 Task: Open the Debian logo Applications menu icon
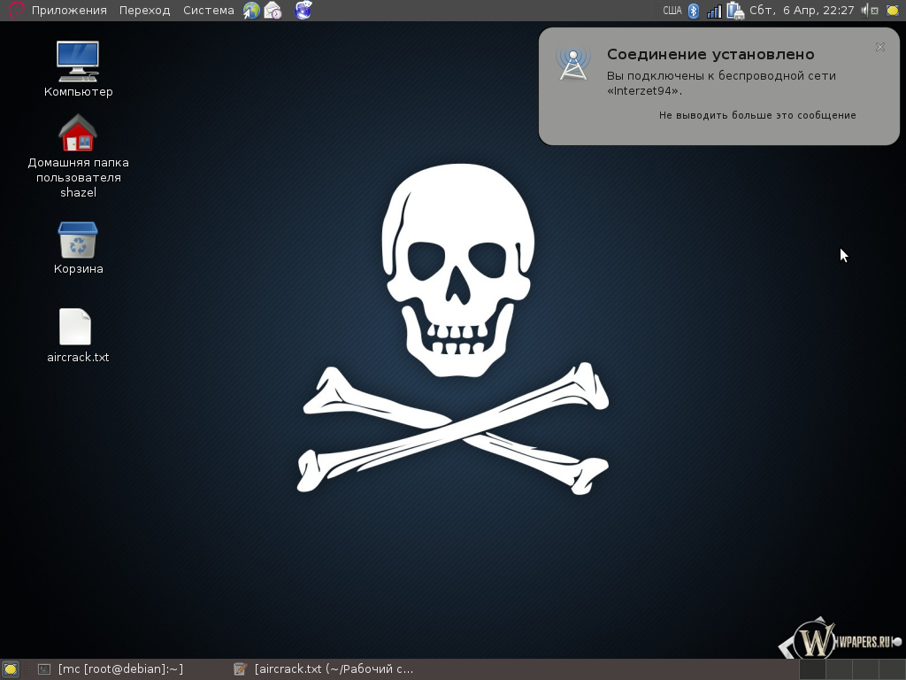pos(15,11)
